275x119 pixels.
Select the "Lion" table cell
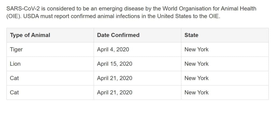[50, 64]
